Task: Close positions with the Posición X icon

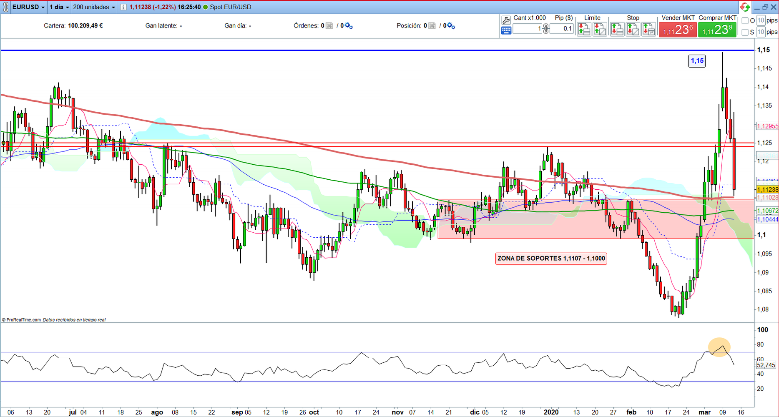Action: pos(432,26)
